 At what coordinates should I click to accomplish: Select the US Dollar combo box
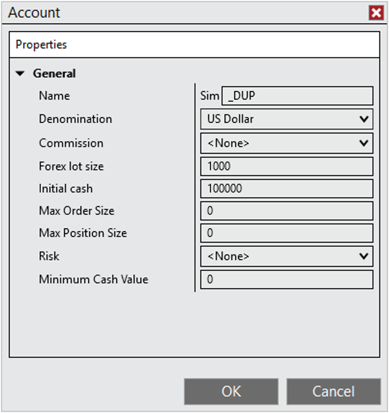click(287, 119)
